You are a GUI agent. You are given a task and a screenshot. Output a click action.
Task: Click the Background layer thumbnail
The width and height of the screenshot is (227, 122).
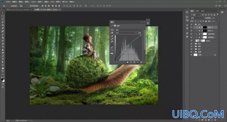click(195, 55)
